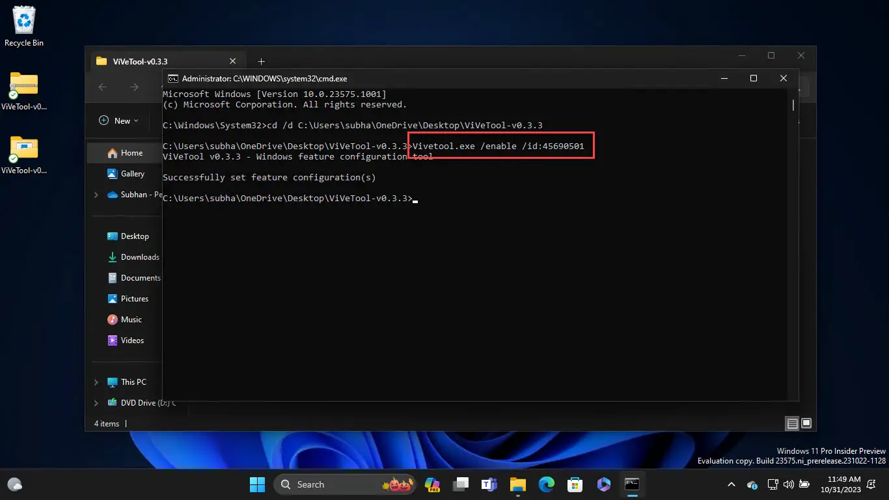Select DVD Drive (D:) in sidebar

coord(141,403)
